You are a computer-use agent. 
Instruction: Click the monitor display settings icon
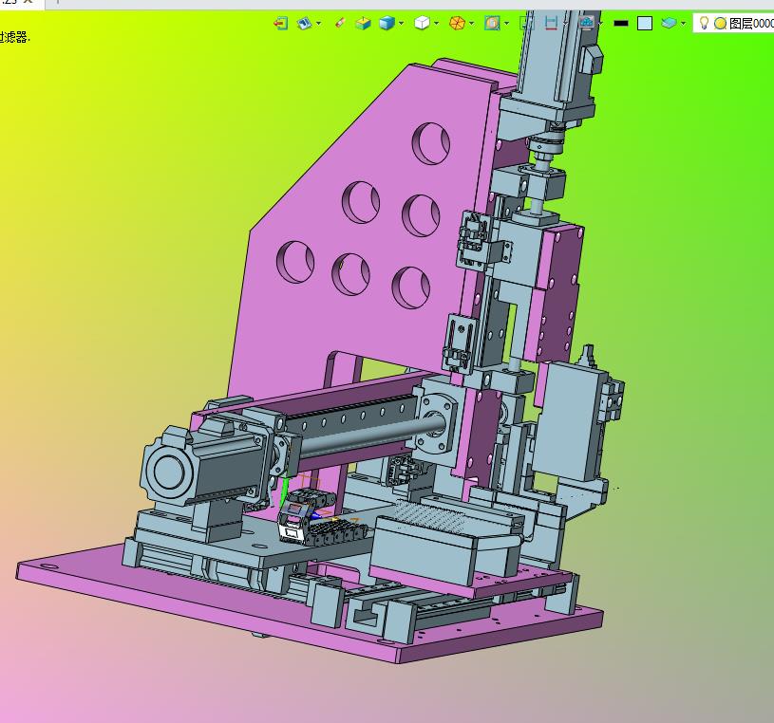point(586,23)
